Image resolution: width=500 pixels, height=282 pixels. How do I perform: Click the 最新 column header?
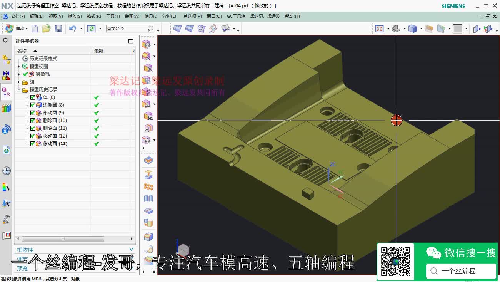[x=112, y=50]
